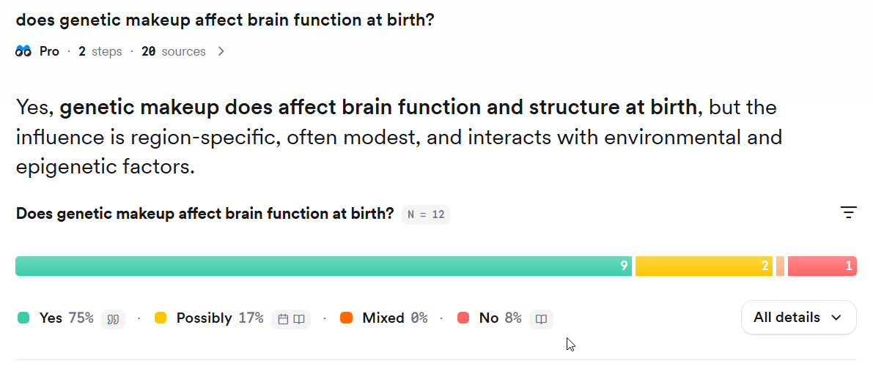This screenshot has height=374, width=873.
Task: Click the quote icon beside Yes 75%
Action: point(113,319)
